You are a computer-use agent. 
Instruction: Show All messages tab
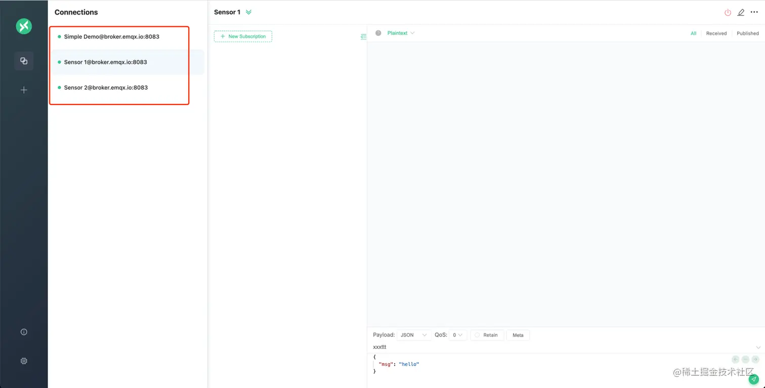click(694, 33)
